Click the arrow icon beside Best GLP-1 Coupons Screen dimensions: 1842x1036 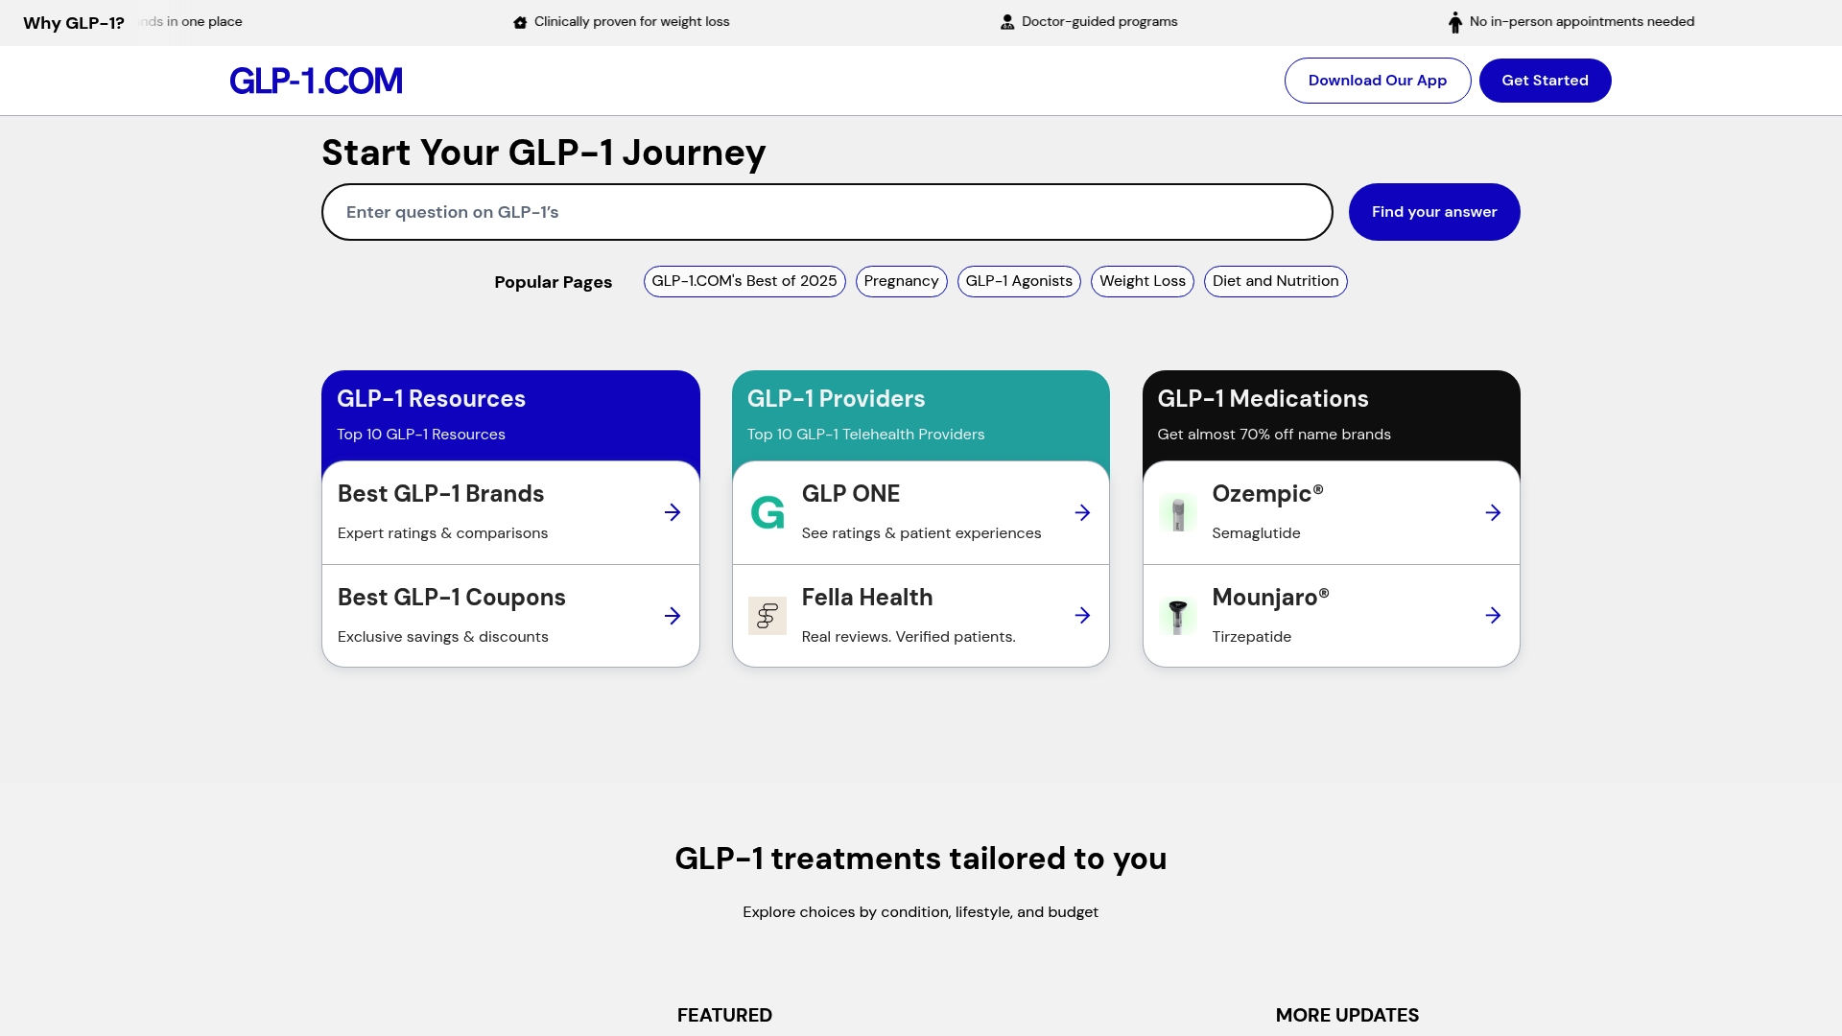(672, 616)
